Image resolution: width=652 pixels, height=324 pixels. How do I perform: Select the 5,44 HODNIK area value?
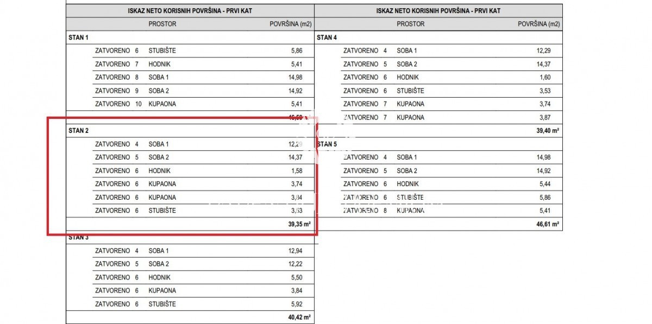(544, 184)
